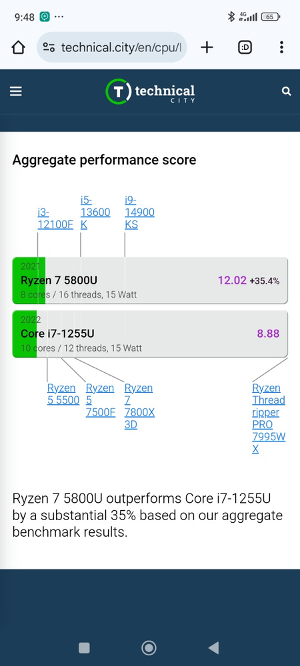This screenshot has width=300, height=666.
Task: Select the Ryzen 7 5800U score bar
Action: click(150, 280)
